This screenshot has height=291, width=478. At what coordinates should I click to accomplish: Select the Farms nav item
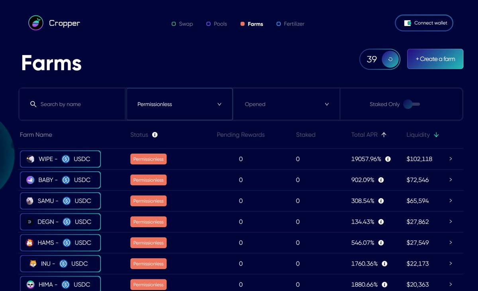coord(252,24)
